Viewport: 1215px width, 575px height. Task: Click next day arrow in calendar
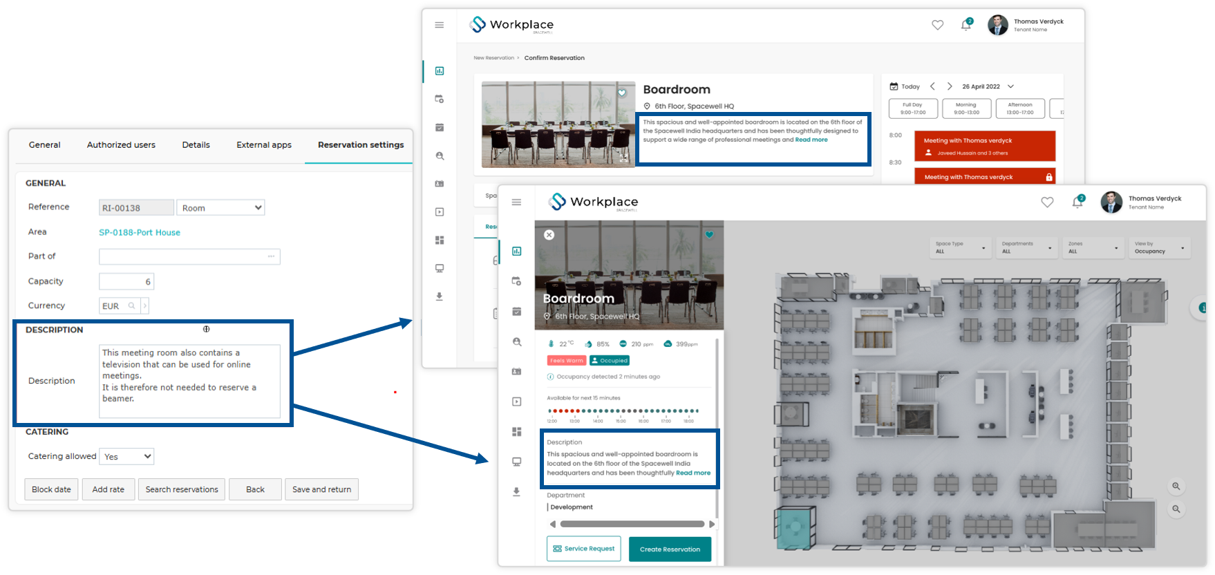click(x=950, y=86)
